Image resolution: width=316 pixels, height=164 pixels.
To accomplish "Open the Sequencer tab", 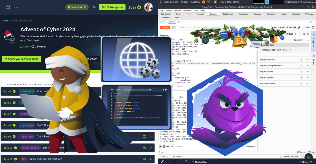I will pos(243,14).
